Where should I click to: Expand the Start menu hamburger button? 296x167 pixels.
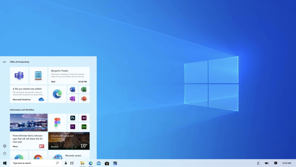coord(4,62)
